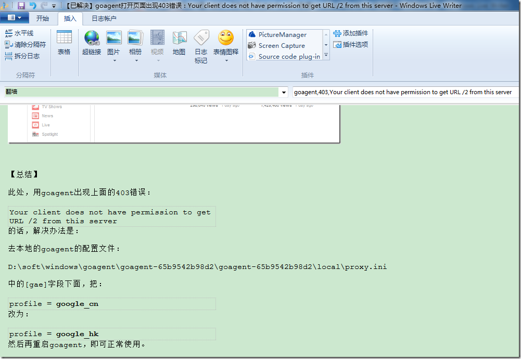The width and height of the screenshot is (521, 359).
Task: Expand the plug-in gallery more arrow
Action: coord(326,55)
